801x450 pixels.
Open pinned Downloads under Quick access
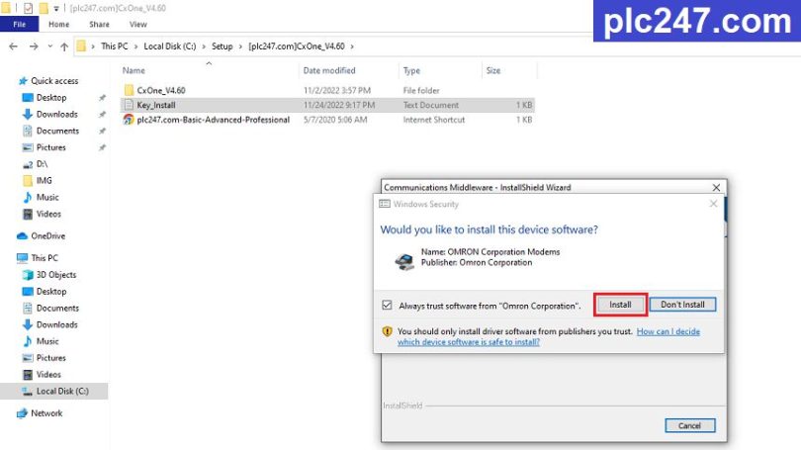56,114
